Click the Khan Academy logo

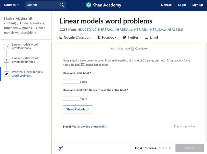pos(103,5)
